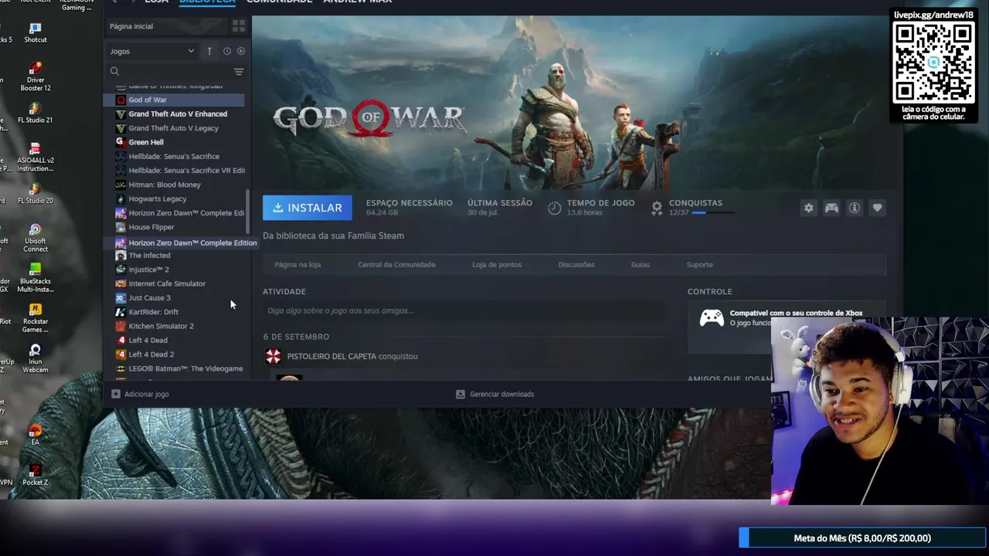989x556 pixels.
Task: Click the activity comment input box
Action: coord(464,310)
